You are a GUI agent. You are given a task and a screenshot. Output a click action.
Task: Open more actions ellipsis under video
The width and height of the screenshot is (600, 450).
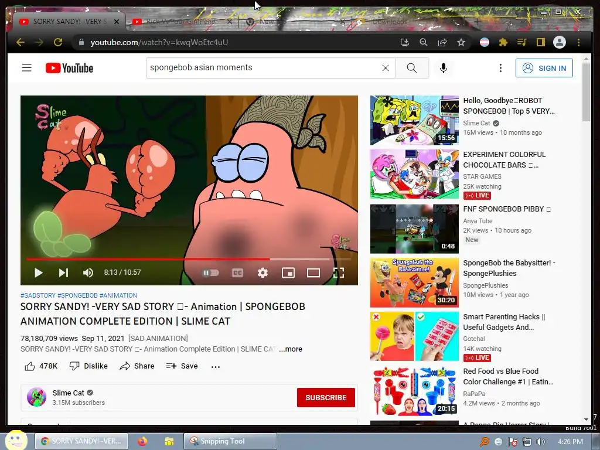point(216,367)
